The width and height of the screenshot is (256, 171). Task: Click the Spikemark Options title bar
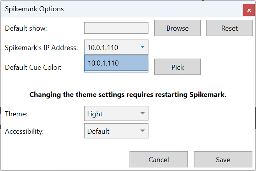(x=117, y=9)
